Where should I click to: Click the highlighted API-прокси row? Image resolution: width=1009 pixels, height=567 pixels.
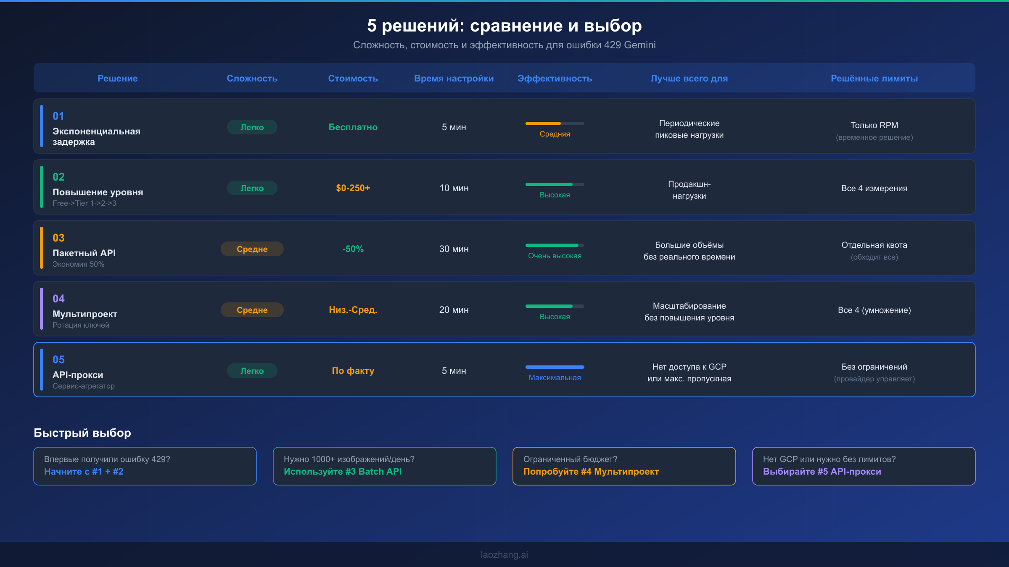pyautogui.click(x=504, y=370)
